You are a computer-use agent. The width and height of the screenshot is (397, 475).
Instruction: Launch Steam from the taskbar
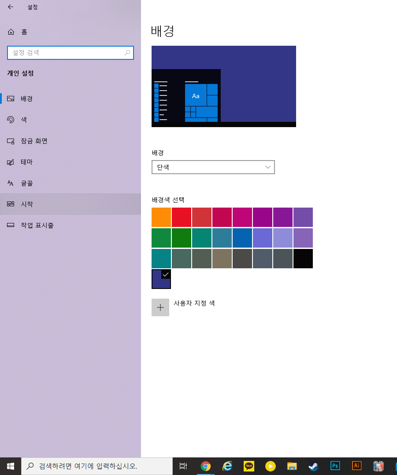coord(314,466)
